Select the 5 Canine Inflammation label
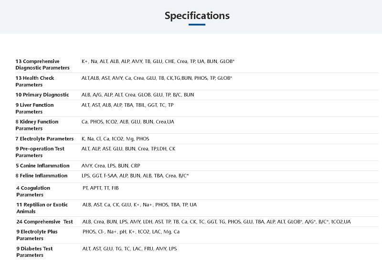This screenshot has height=275, width=382. pos(42,166)
